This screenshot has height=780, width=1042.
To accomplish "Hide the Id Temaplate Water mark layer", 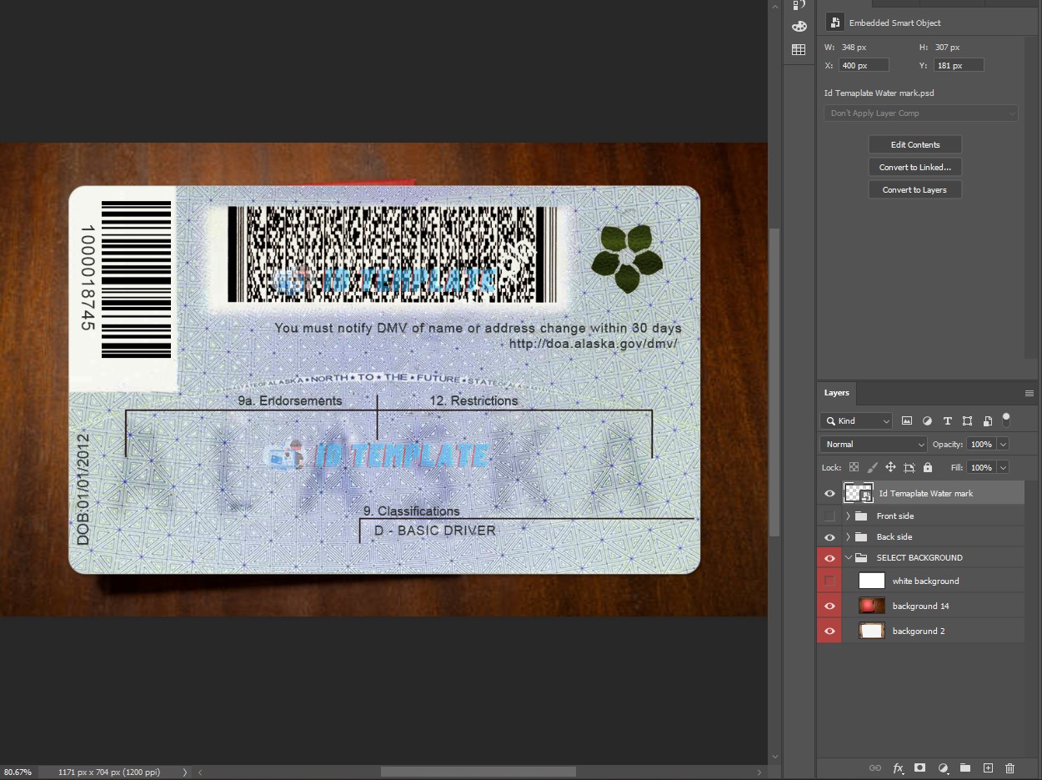I will (829, 494).
